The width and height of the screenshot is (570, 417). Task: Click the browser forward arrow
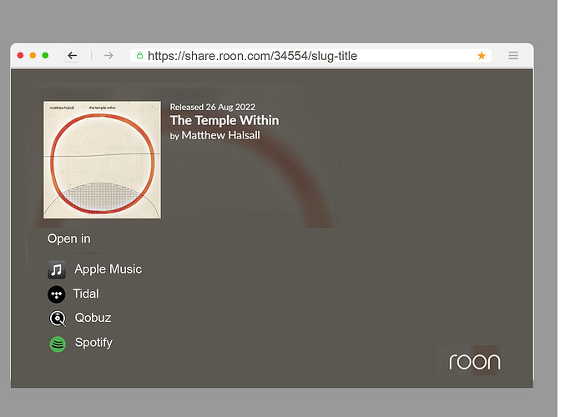(x=108, y=56)
